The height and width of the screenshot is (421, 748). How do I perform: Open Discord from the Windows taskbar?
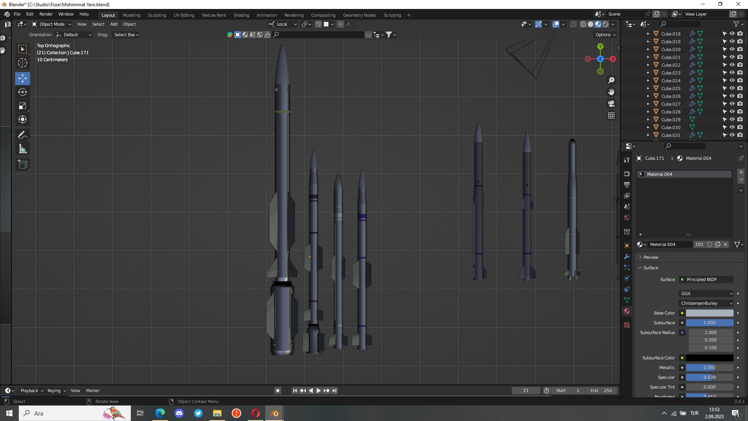point(179,413)
